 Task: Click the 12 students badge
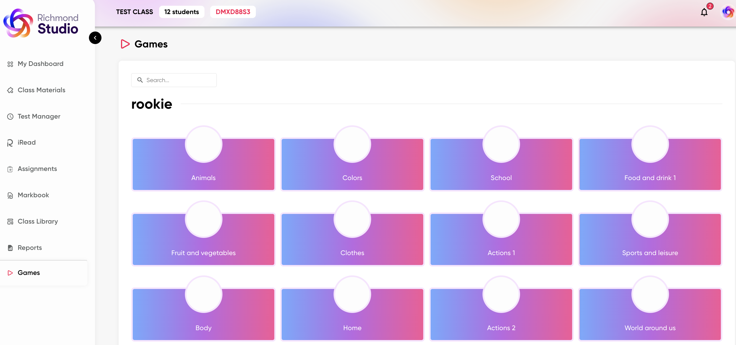click(x=182, y=12)
